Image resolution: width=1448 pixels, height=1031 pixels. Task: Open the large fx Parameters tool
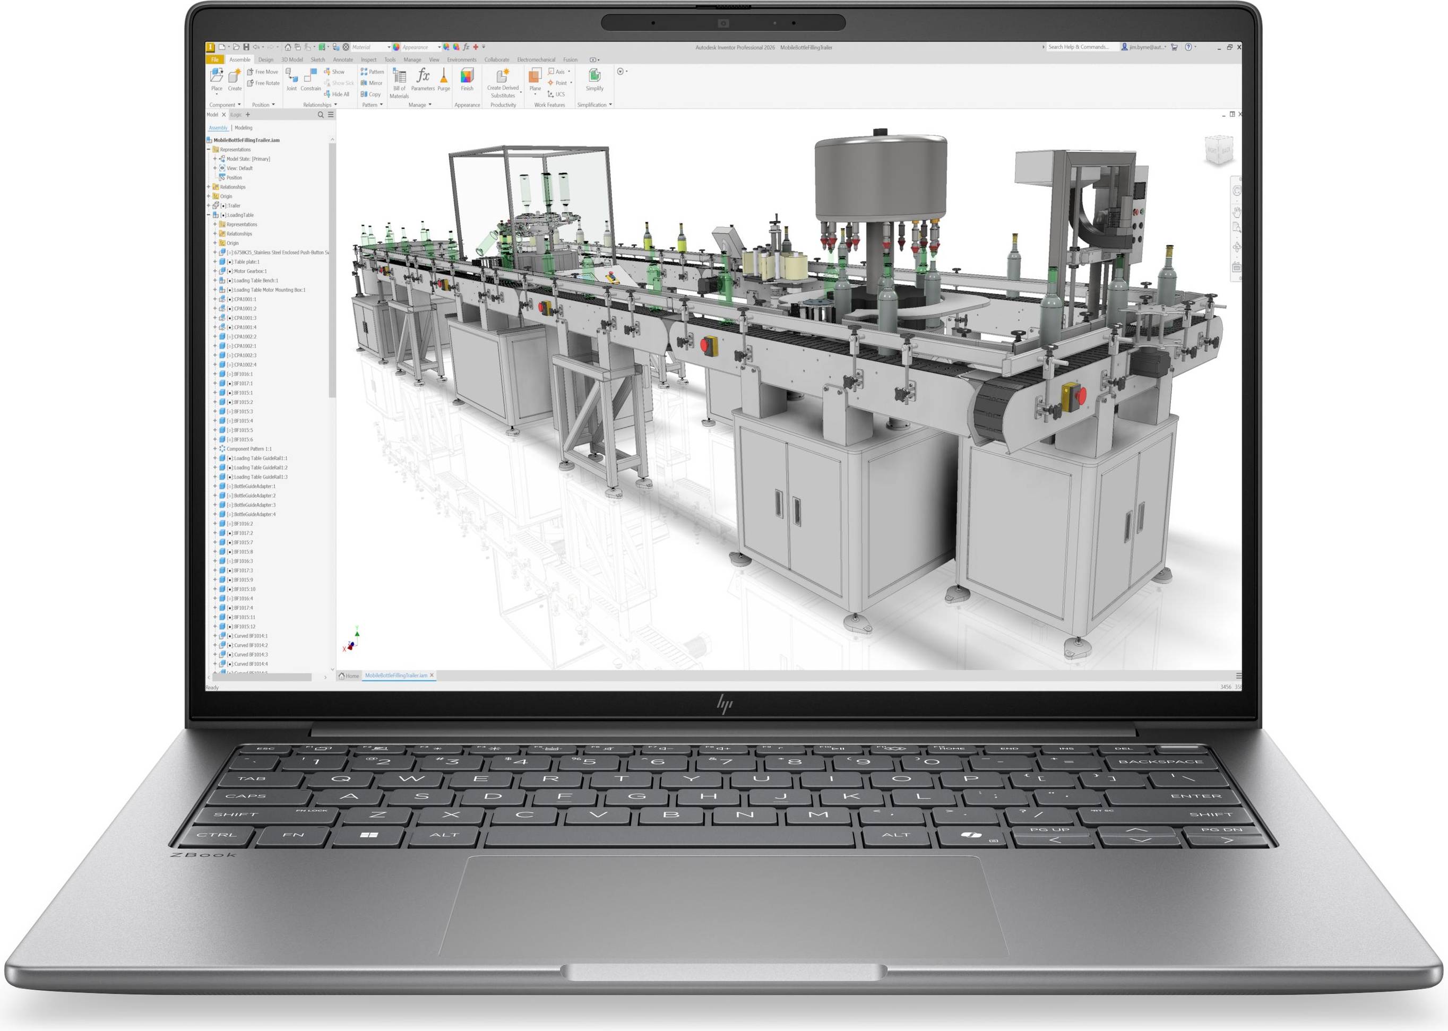[x=423, y=80]
